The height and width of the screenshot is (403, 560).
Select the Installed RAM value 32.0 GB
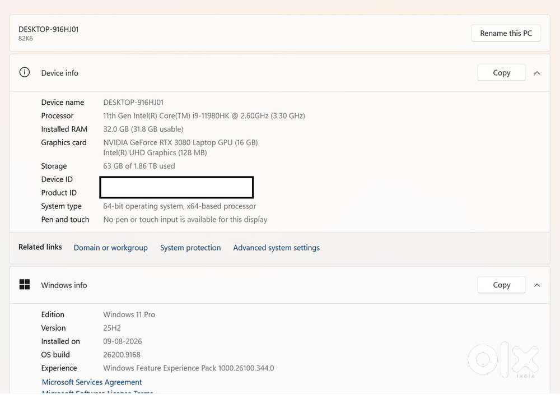[x=143, y=129]
